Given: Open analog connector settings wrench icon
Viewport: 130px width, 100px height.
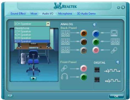Looking at the screenshot, I should point(95,25).
